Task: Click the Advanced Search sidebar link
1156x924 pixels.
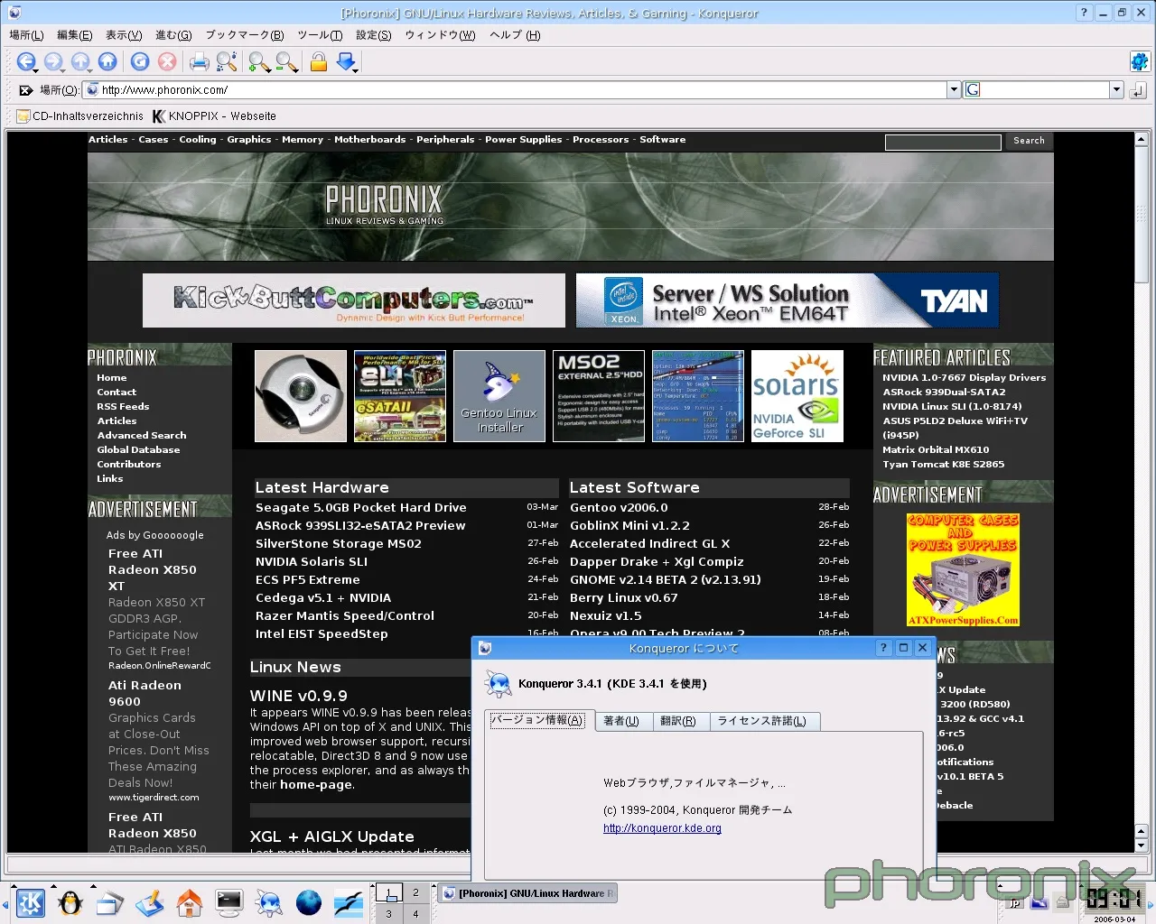Action: 142,436
